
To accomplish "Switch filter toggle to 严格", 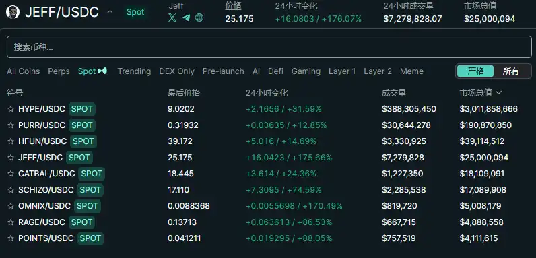I will click(475, 71).
